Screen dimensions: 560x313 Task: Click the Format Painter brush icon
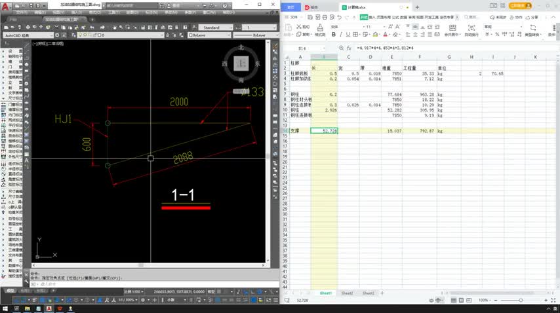(x=320, y=28)
